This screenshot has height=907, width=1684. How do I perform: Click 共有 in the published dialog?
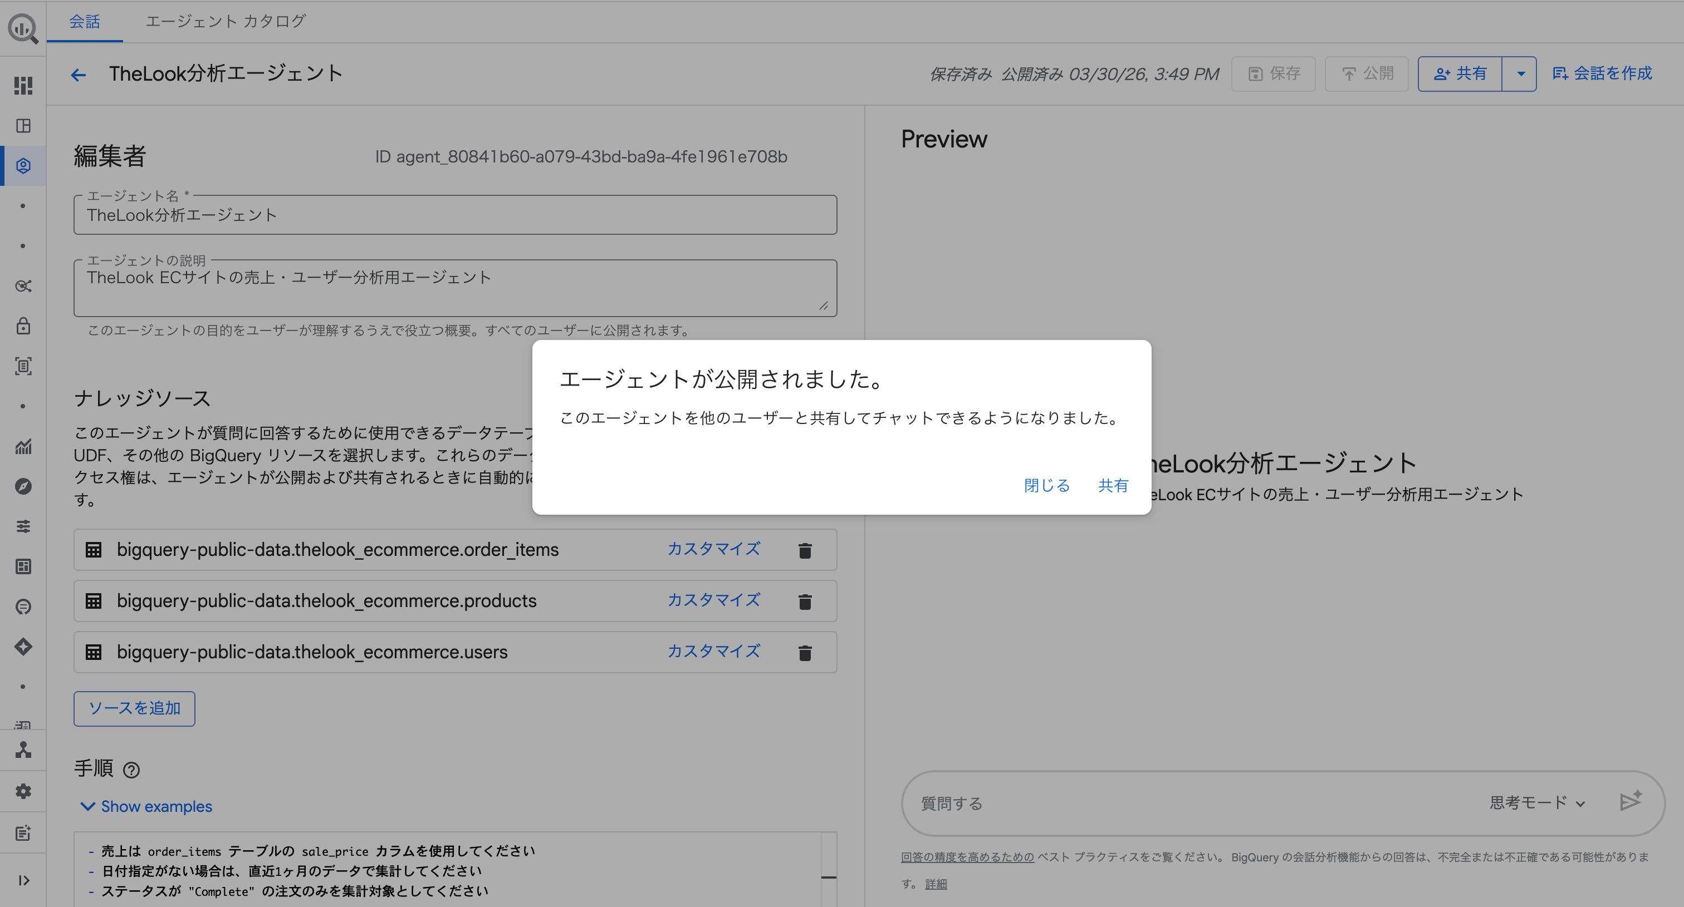click(1113, 485)
